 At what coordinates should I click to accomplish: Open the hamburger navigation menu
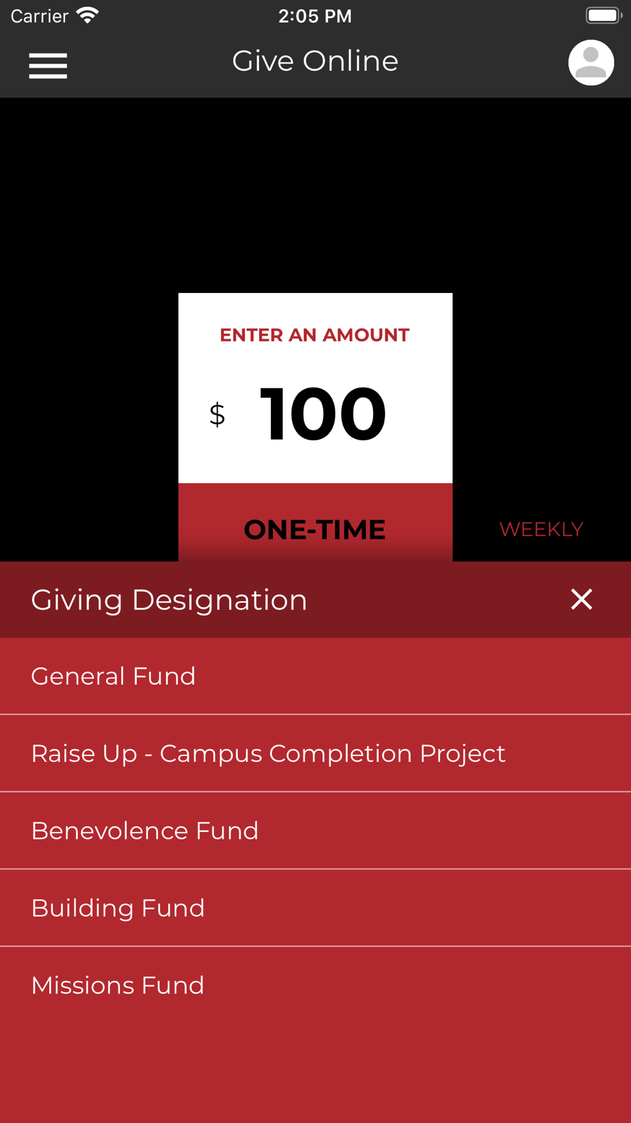pyautogui.click(x=48, y=66)
